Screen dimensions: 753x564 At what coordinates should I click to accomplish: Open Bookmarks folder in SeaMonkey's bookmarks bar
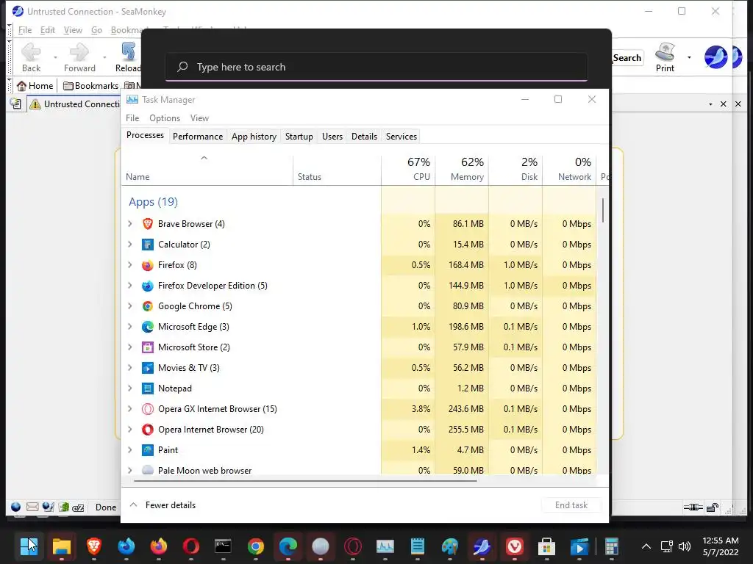[90, 86]
